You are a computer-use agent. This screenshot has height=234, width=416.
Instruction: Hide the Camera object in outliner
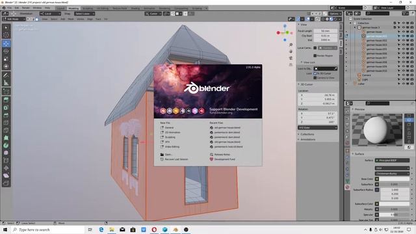pyautogui.click(x=404, y=75)
